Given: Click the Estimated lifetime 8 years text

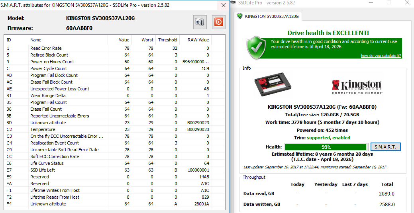Looking at the screenshot, I should point(322,154).
